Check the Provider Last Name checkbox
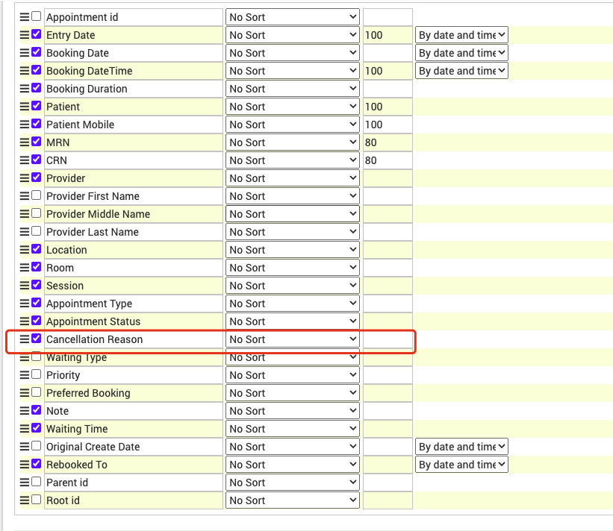 click(x=36, y=231)
